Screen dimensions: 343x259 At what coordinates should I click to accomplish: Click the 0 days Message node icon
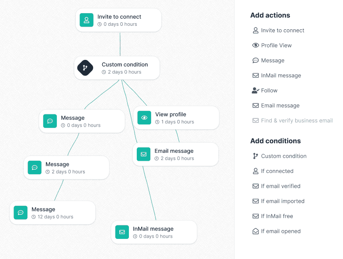tap(50, 121)
